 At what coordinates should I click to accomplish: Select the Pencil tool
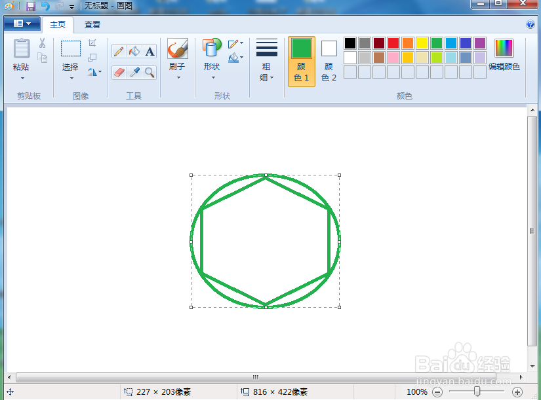pyautogui.click(x=119, y=52)
